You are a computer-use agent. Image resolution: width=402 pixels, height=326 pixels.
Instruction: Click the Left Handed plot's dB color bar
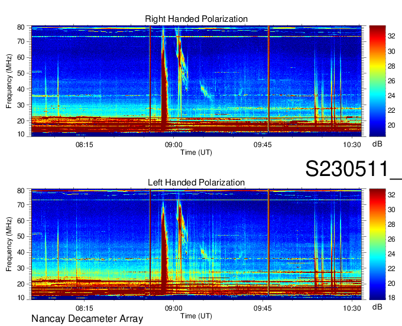(x=377, y=244)
